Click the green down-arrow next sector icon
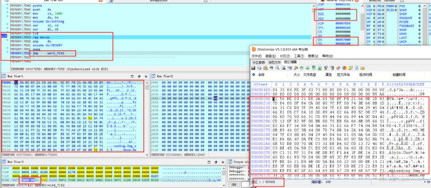431x188 pixels. (x=308, y=68)
